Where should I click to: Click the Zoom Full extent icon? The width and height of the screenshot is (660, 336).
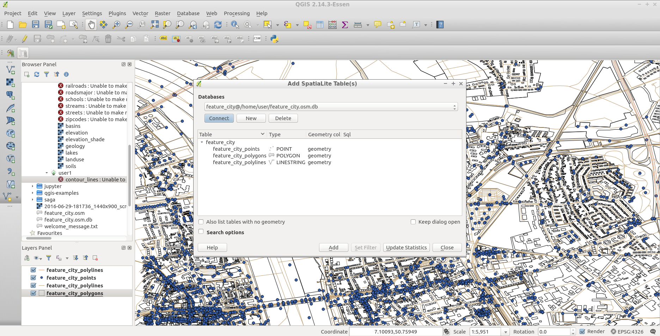[x=154, y=25]
